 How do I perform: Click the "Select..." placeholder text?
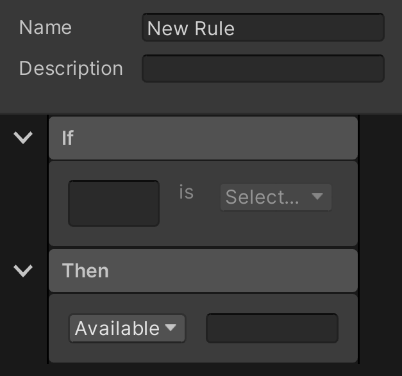tap(262, 197)
